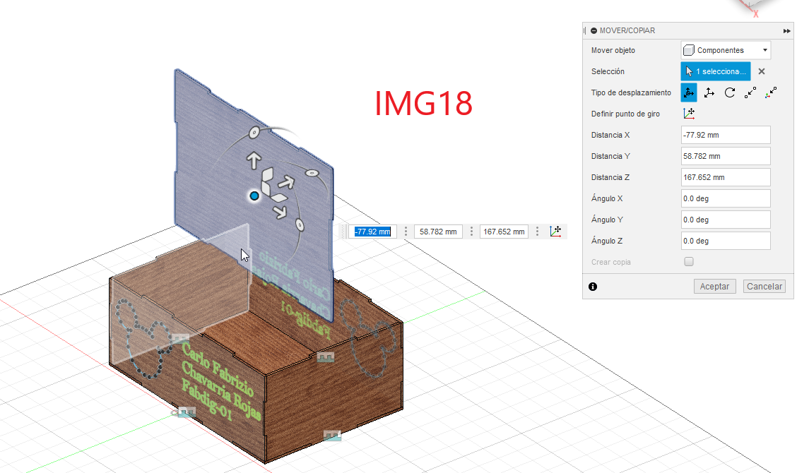
Task: Click the blue center point of manipulator
Action: (x=254, y=196)
